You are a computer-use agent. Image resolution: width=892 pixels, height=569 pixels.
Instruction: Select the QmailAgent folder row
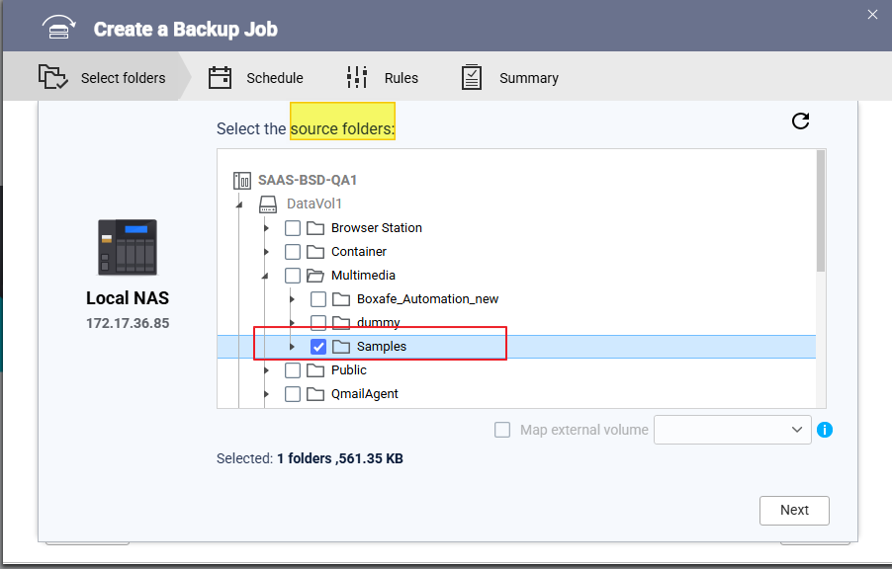pyautogui.click(x=364, y=394)
